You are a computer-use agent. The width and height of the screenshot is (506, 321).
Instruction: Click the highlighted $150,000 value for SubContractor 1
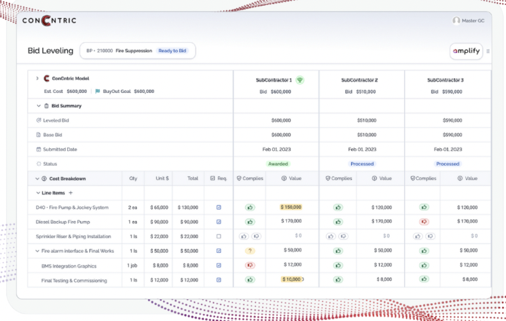pos(291,207)
